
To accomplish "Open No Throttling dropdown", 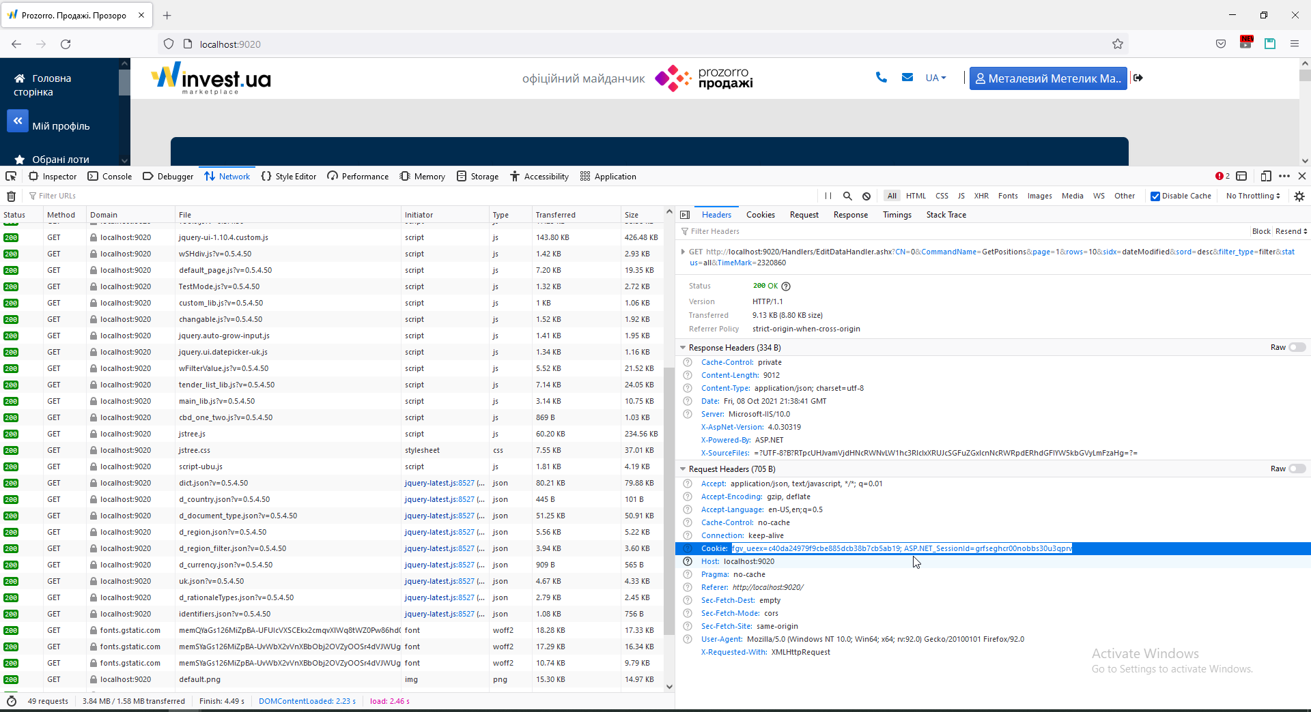I will coord(1253,196).
